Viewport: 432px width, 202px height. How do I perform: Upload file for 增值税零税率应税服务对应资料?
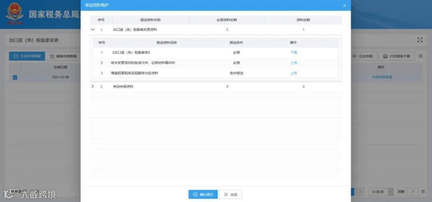[294, 73]
